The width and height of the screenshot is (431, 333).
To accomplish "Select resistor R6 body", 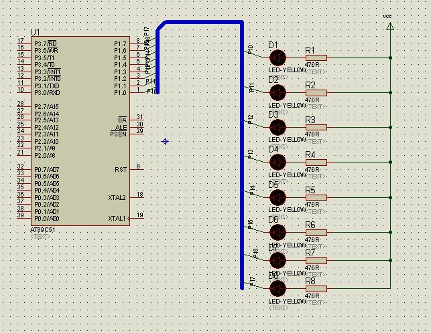I will pos(316,232).
